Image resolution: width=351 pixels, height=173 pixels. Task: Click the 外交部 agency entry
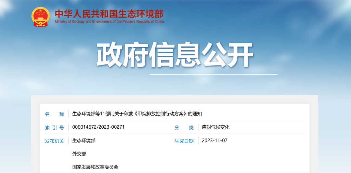[x=79, y=154]
